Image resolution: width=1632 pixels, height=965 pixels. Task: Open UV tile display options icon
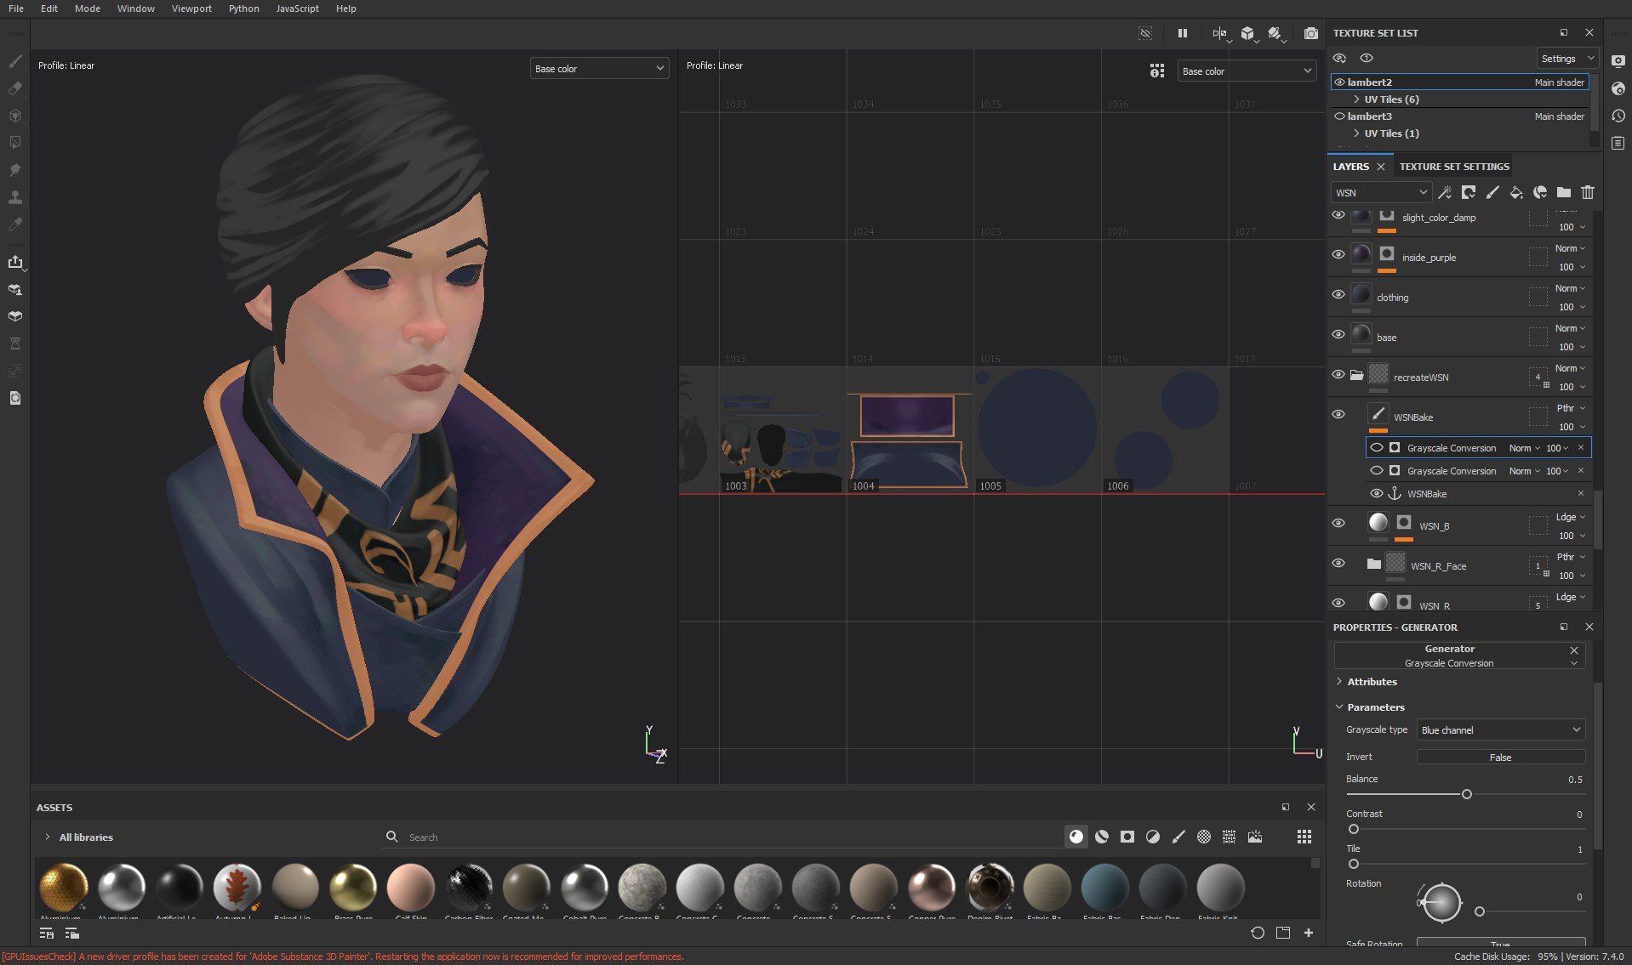(x=1157, y=71)
